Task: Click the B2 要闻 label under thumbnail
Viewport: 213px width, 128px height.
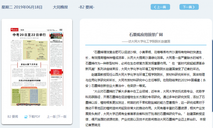Action: pyautogui.click(x=13, y=117)
